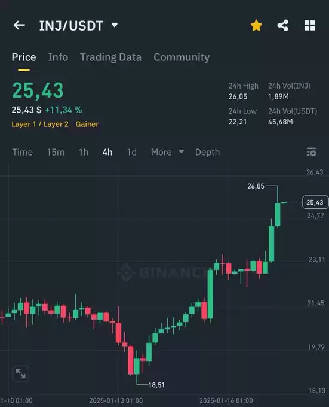Open the Community tab
The width and height of the screenshot is (329, 407).
[x=182, y=57]
